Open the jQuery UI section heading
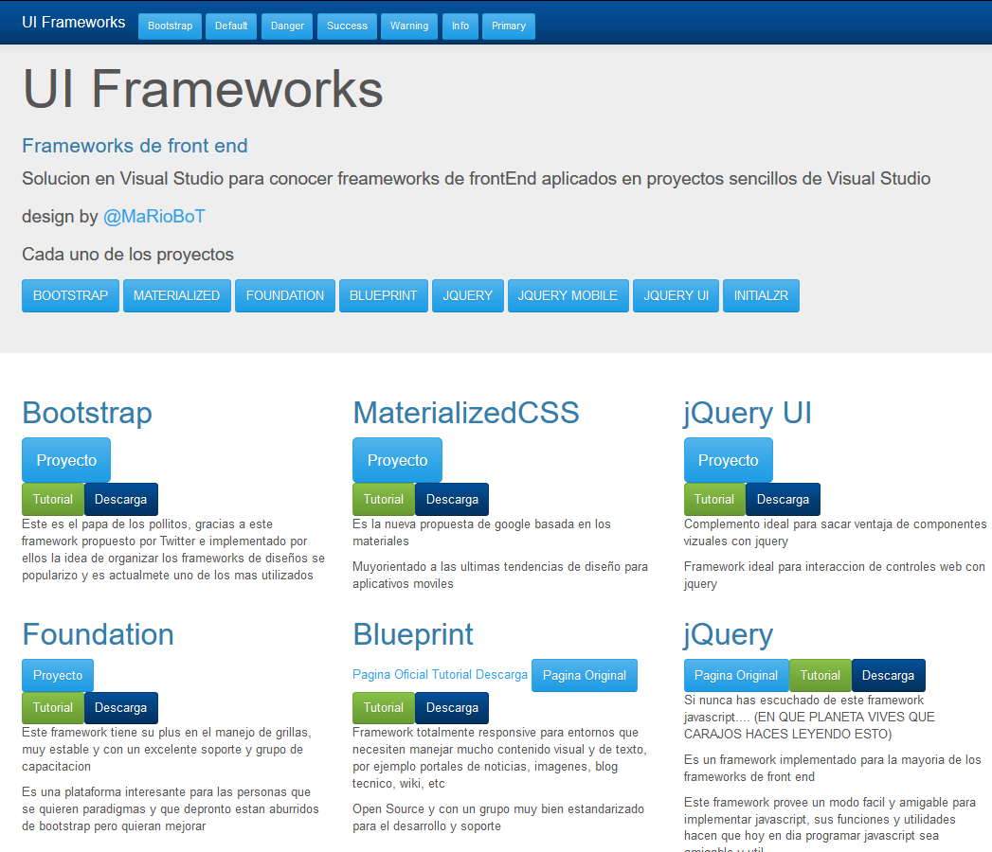This screenshot has height=852, width=992. pos(748,414)
